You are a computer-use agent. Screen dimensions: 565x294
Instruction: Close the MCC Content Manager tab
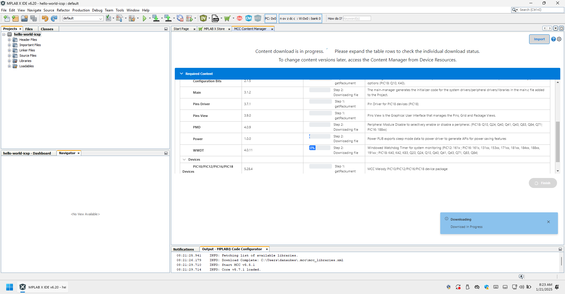pyautogui.click(x=272, y=29)
